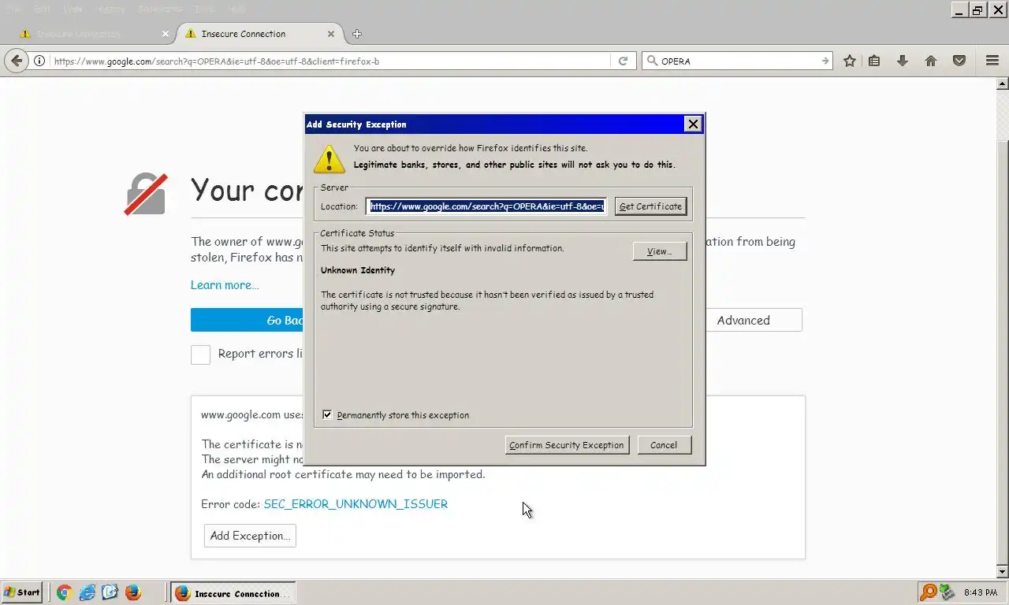Save page to Pocket icon
1009x605 pixels.
(x=959, y=61)
